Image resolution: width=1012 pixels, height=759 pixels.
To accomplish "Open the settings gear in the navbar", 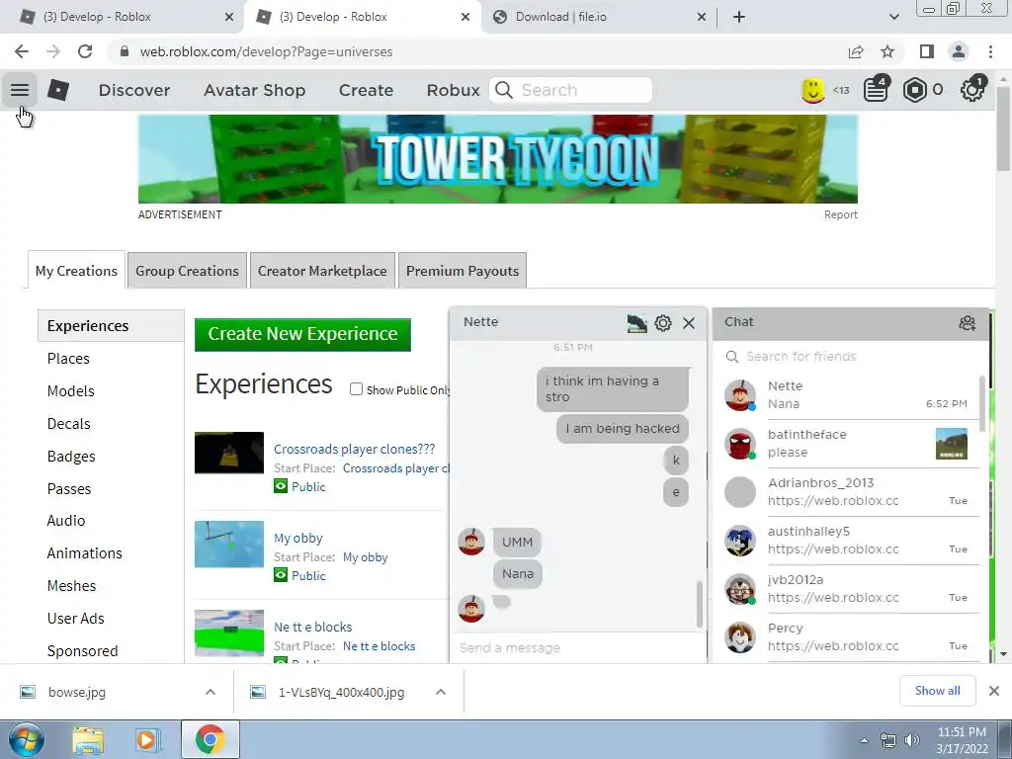I will point(971,90).
